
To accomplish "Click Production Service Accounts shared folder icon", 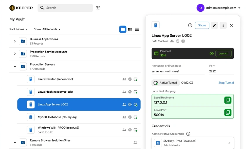I will (x=23, y=54).
